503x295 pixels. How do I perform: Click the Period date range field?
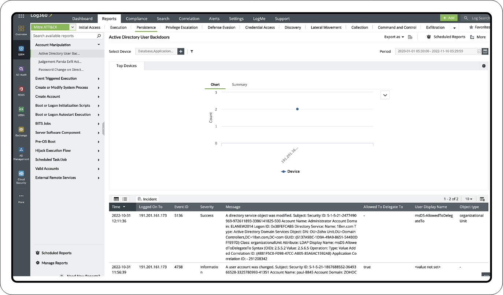(438, 52)
